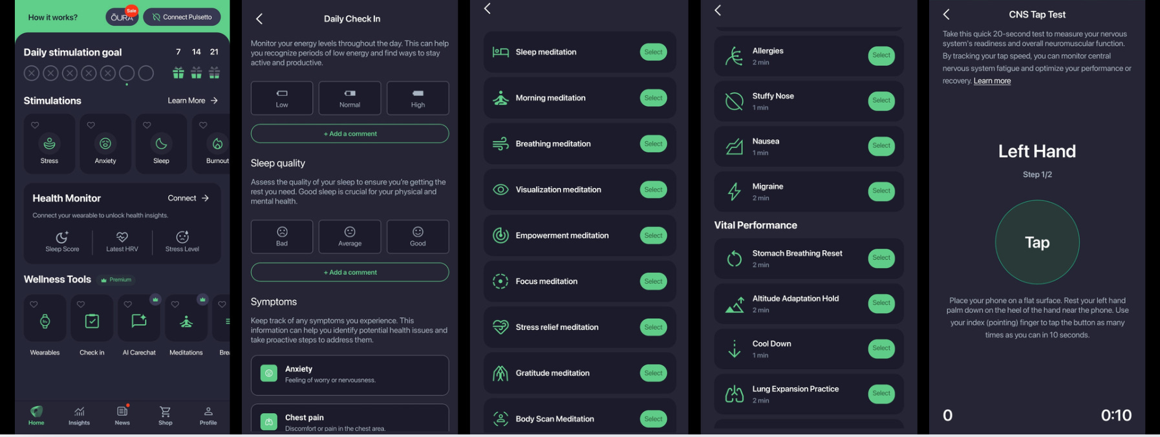Tap the Stuffy Nose icon
The width and height of the screenshot is (1160, 437).
(734, 101)
